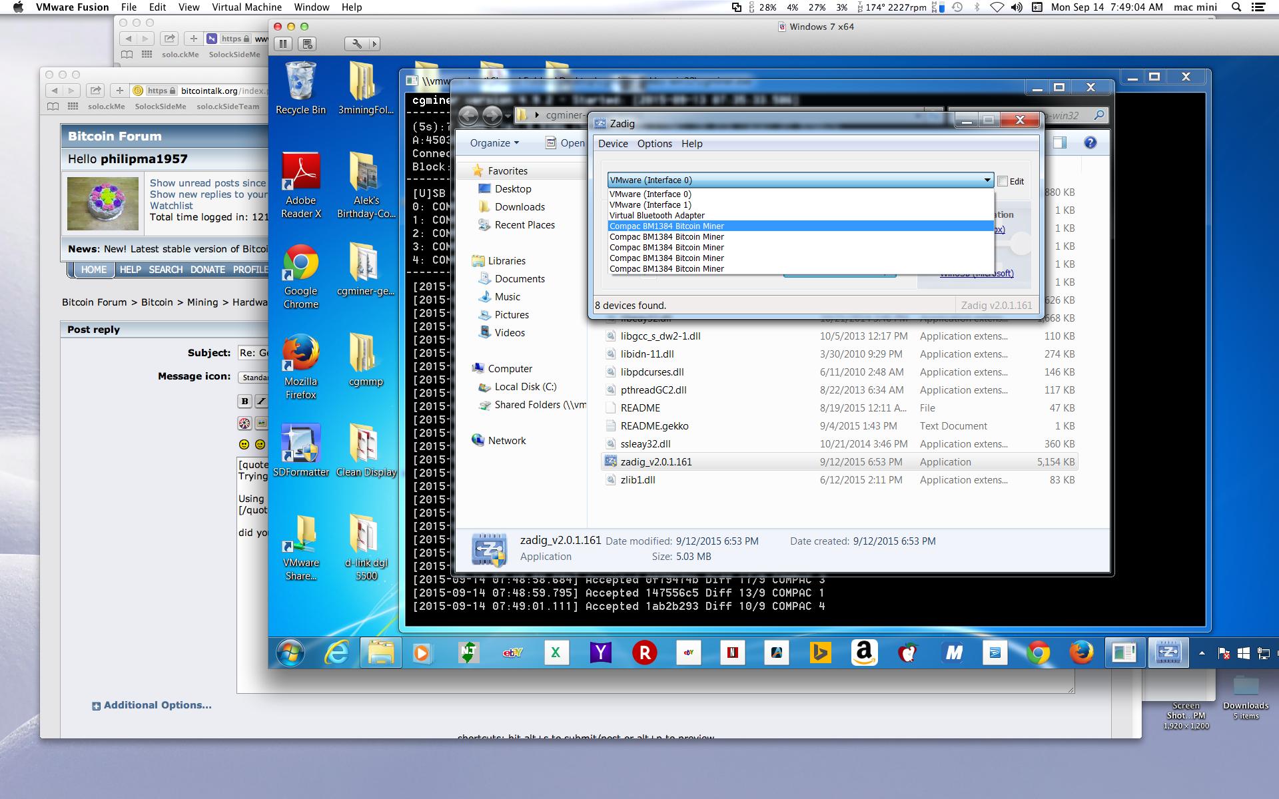Open Windows Media Player in taskbar
1279x799 pixels.
click(x=422, y=653)
